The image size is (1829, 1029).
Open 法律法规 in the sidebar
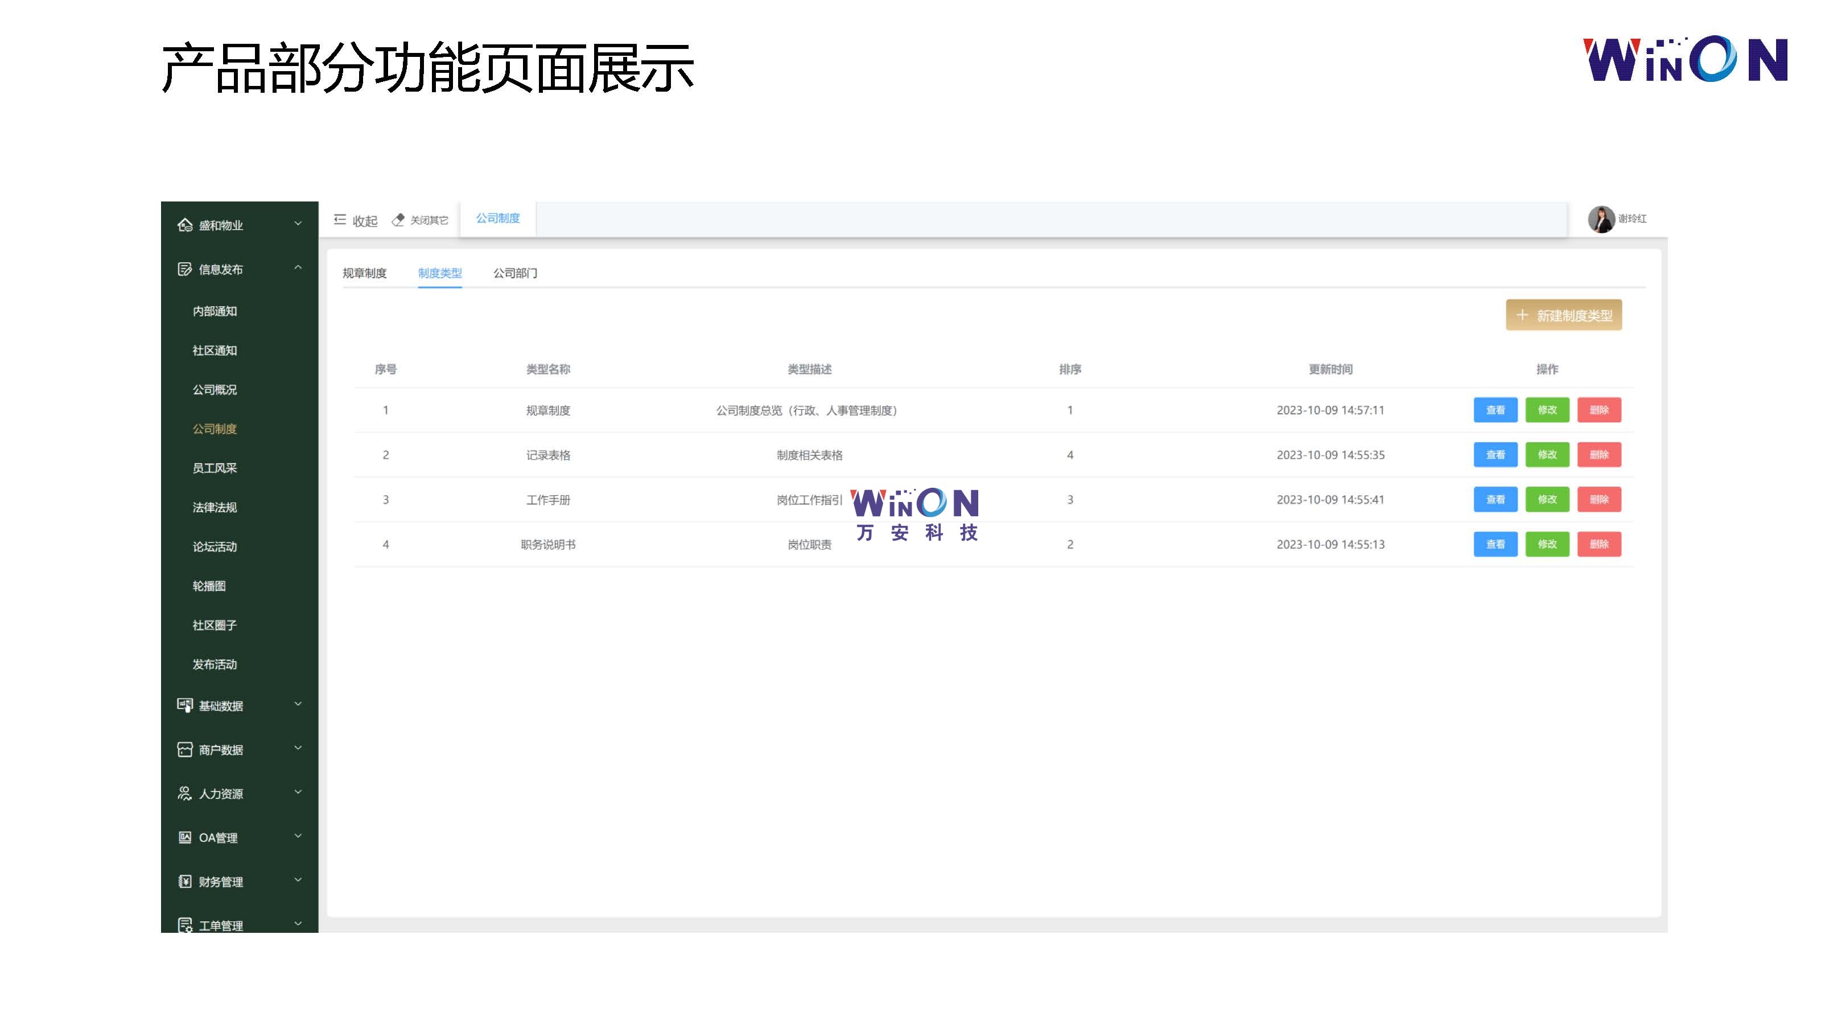pyautogui.click(x=215, y=507)
